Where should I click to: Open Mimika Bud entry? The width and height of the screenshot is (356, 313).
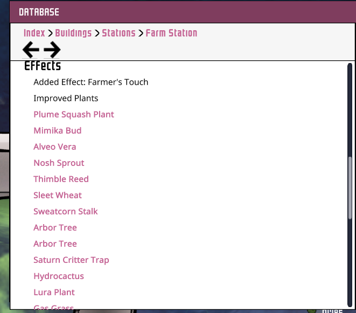[x=58, y=130]
